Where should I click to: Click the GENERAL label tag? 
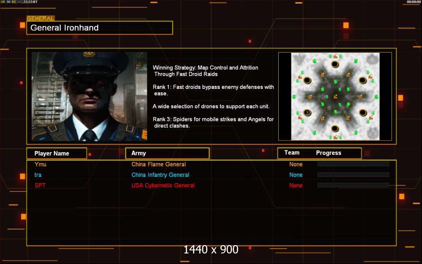tap(40, 18)
